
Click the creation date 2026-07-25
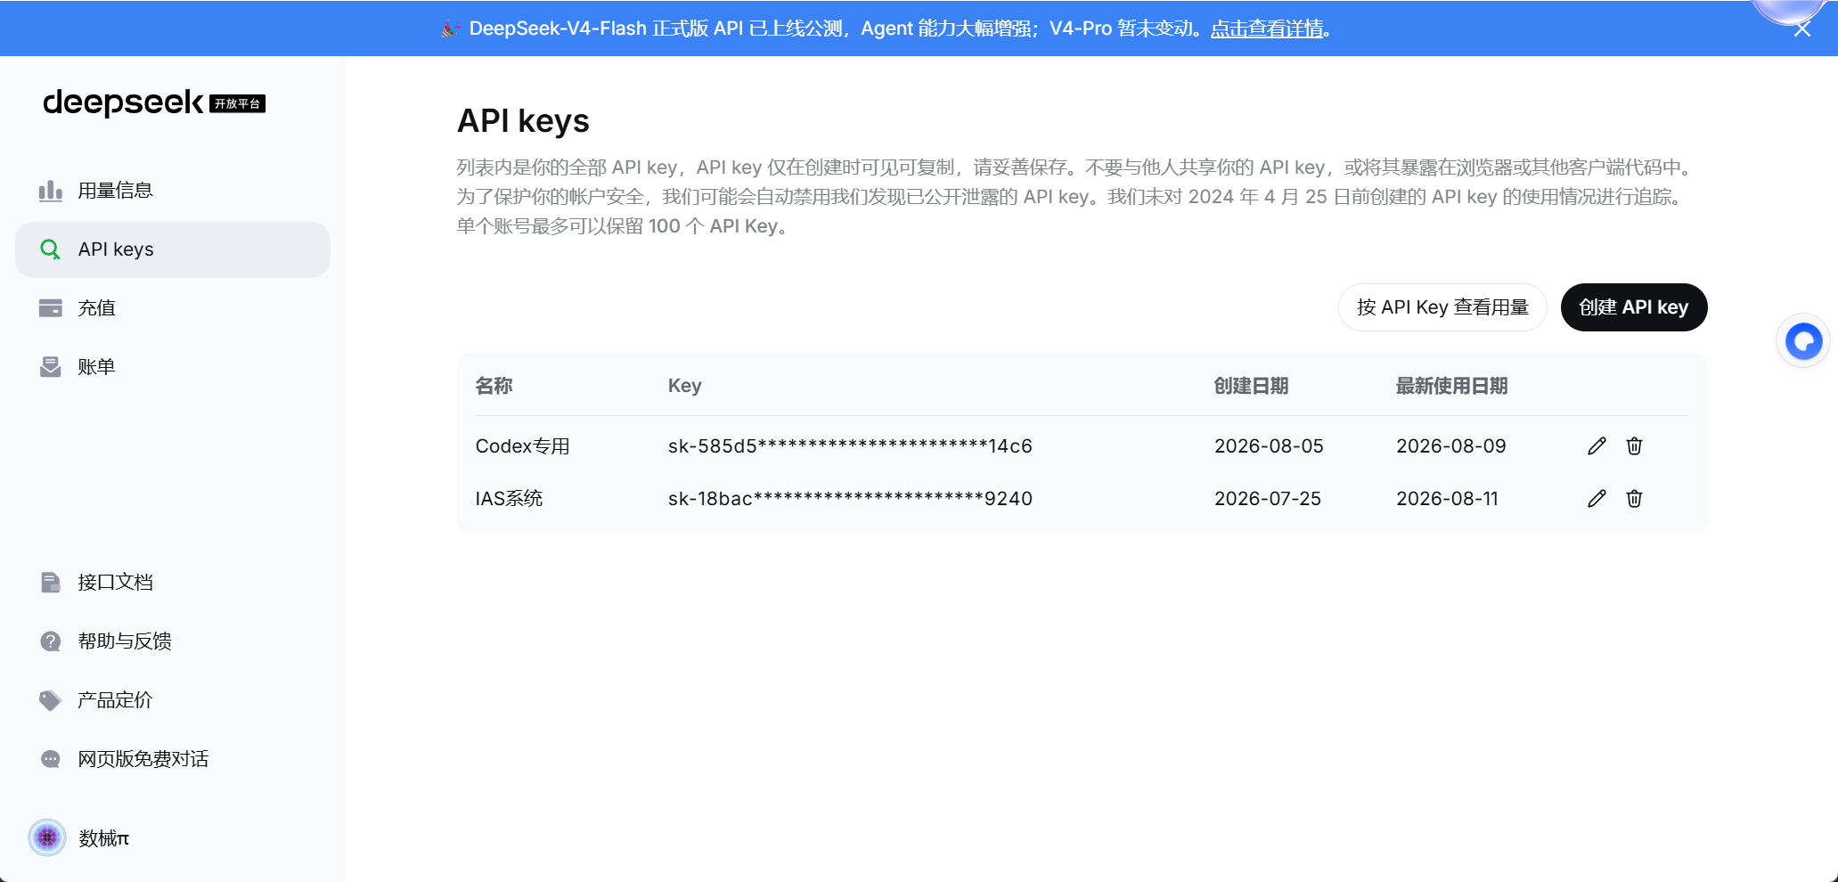(1268, 499)
